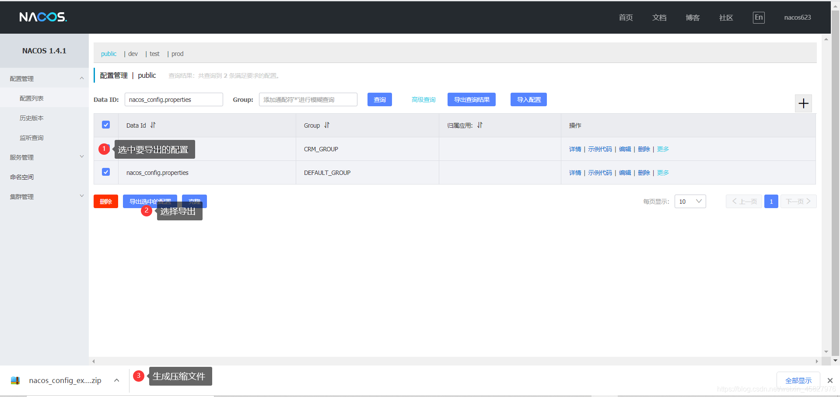Image resolution: width=840 pixels, height=397 pixels.
Task: Switch to the test namespace tab
Action: tap(154, 54)
